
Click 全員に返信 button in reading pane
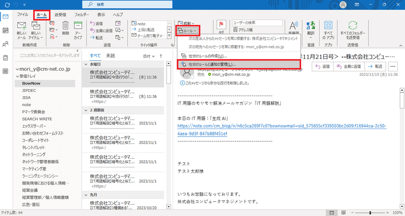[349, 66]
